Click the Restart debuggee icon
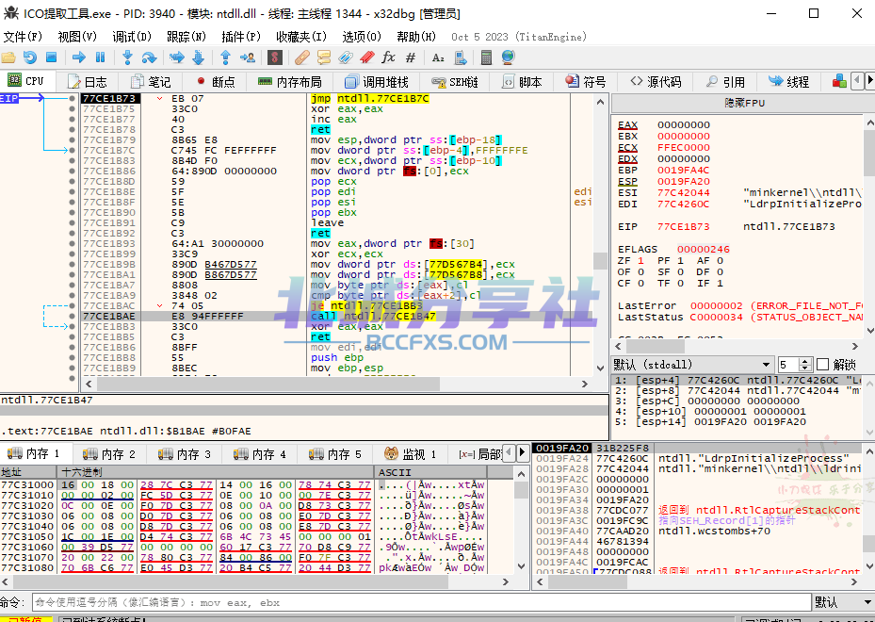 point(29,57)
